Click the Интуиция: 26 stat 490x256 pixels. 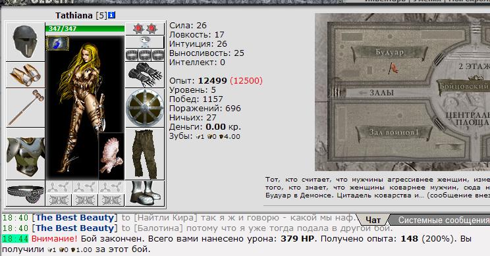[x=198, y=44]
